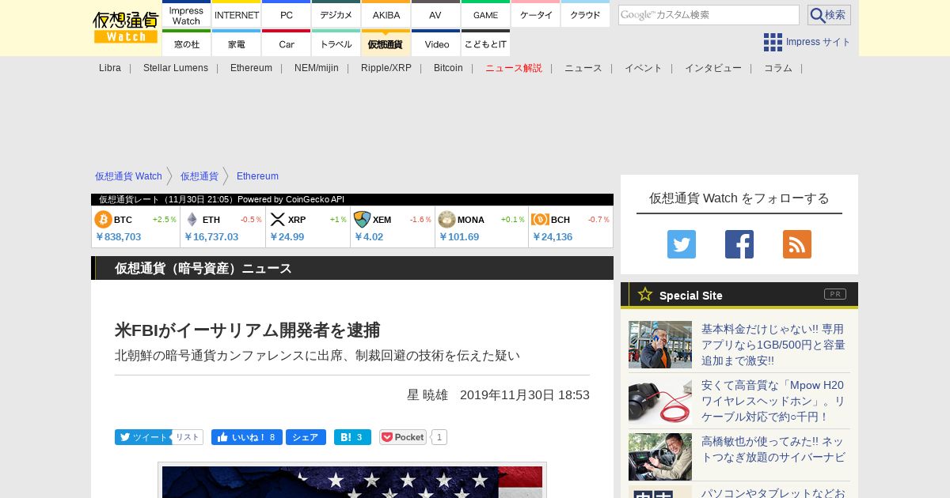Focus the Google カスタム検索 input field
950x498 pixels.
[709, 15]
